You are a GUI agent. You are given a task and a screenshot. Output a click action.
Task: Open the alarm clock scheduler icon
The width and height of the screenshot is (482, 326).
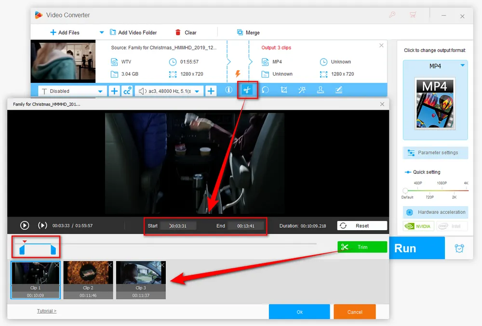(x=459, y=248)
